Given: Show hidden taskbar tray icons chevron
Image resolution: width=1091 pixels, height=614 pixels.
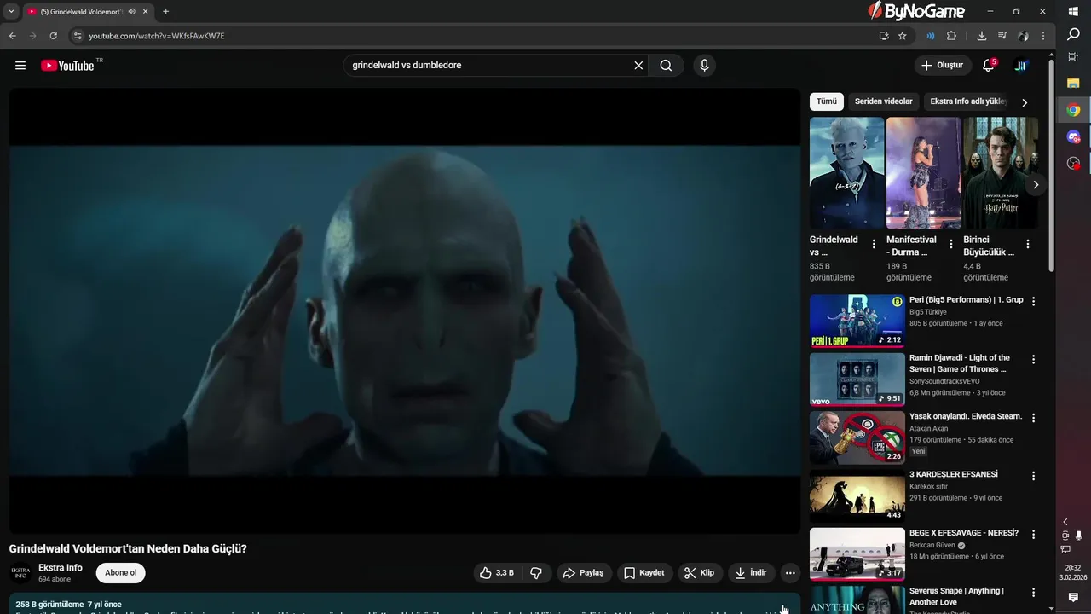Looking at the screenshot, I should [x=1065, y=522].
